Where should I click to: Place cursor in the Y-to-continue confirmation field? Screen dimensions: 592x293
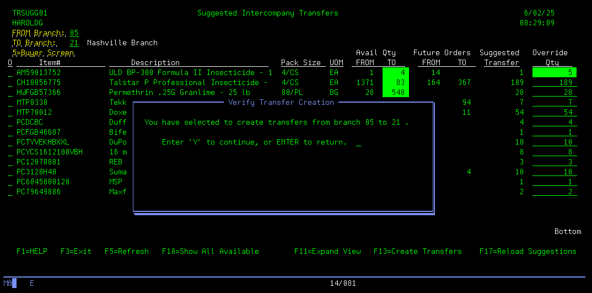[x=358, y=142]
